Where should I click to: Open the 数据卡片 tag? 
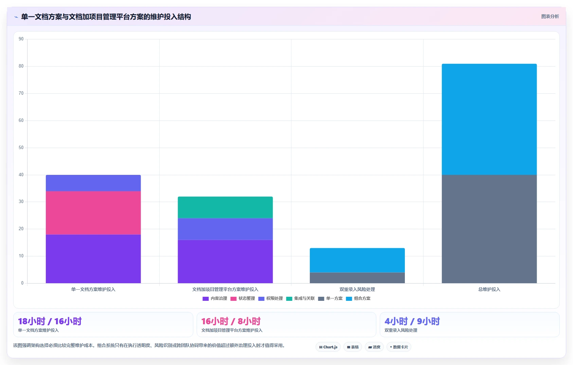pyautogui.click(x=399, y=347)
